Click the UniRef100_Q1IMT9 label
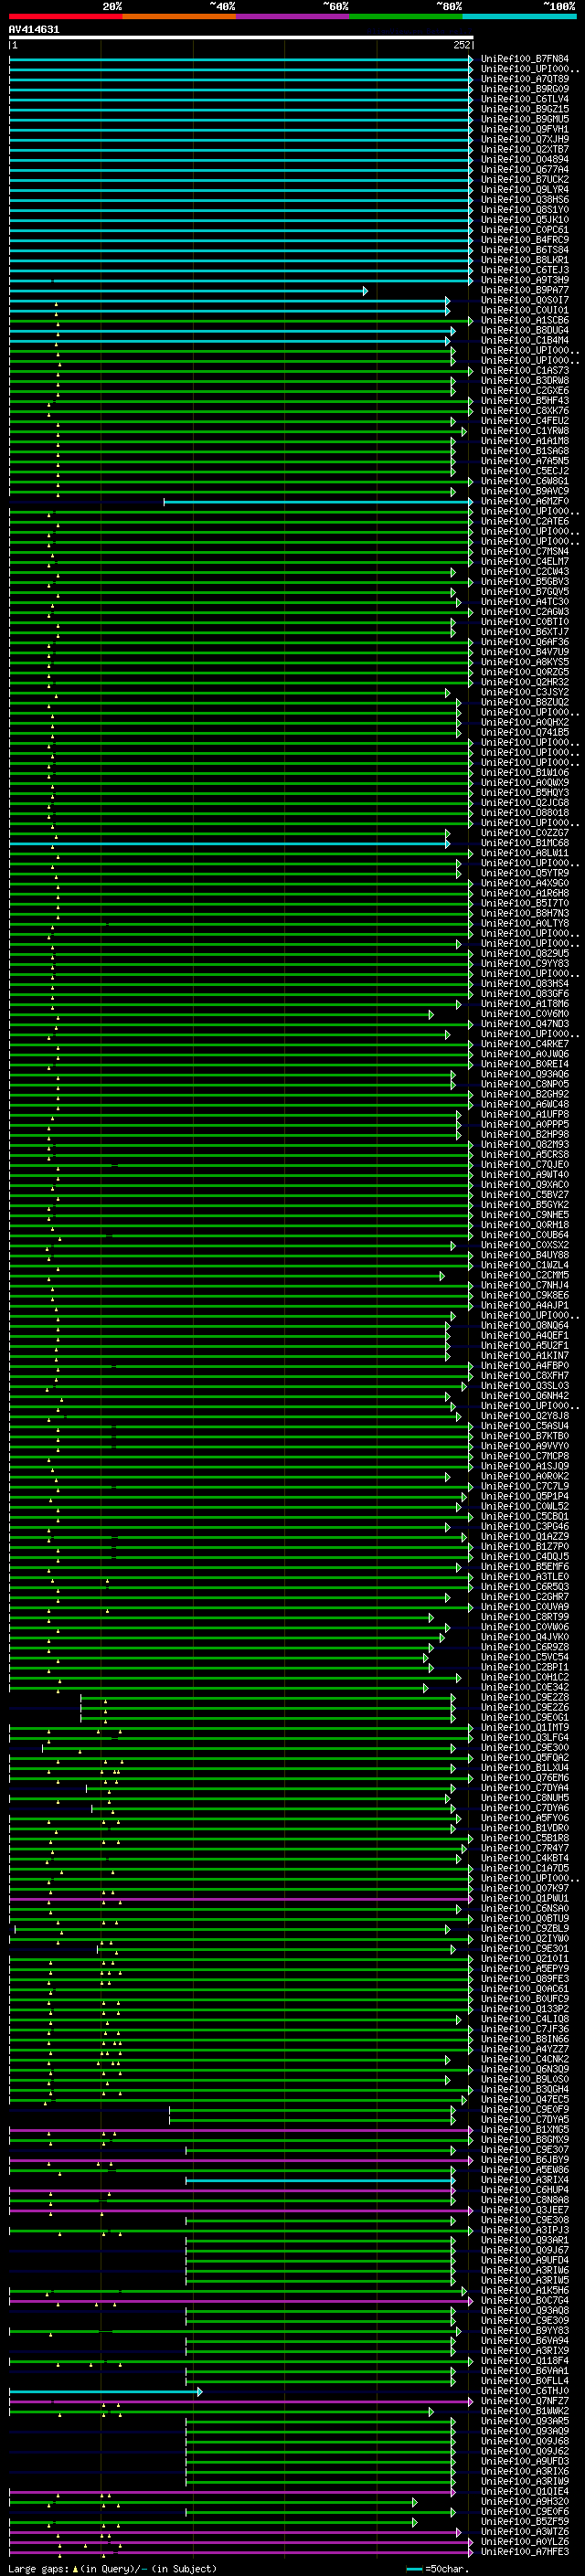Screen dimensions: 585x2576 tap(525, 1727)
